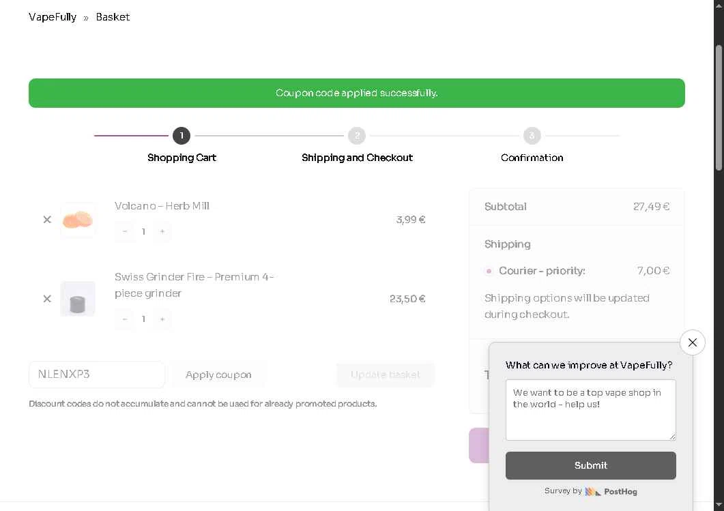Click the Apply coupon button
This screenshot has width=724, height=511.
pyautogui.click(x=218, y=375)
